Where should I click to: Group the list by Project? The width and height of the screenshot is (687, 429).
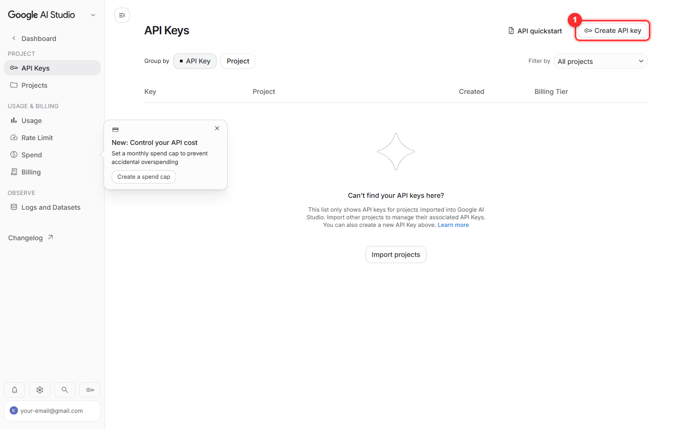click(x=238, y=61)
